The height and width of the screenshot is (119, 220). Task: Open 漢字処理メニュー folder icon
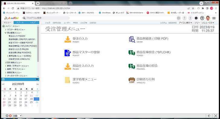[67, 80]
